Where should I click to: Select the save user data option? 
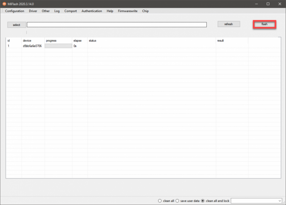point(177,201)
